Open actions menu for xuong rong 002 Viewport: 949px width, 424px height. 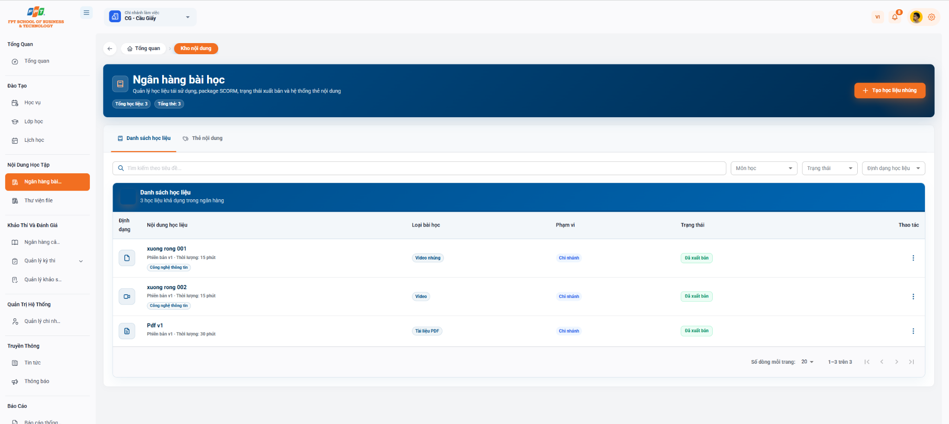click(x=913, y=297)
